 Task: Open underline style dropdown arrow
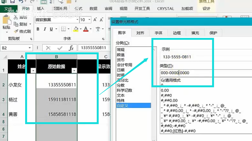pos(56,29)
